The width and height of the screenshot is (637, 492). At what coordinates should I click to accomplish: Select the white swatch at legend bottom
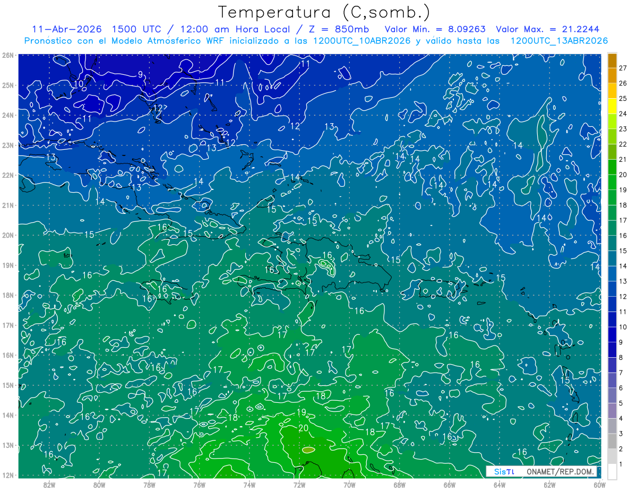coord(613,471)
